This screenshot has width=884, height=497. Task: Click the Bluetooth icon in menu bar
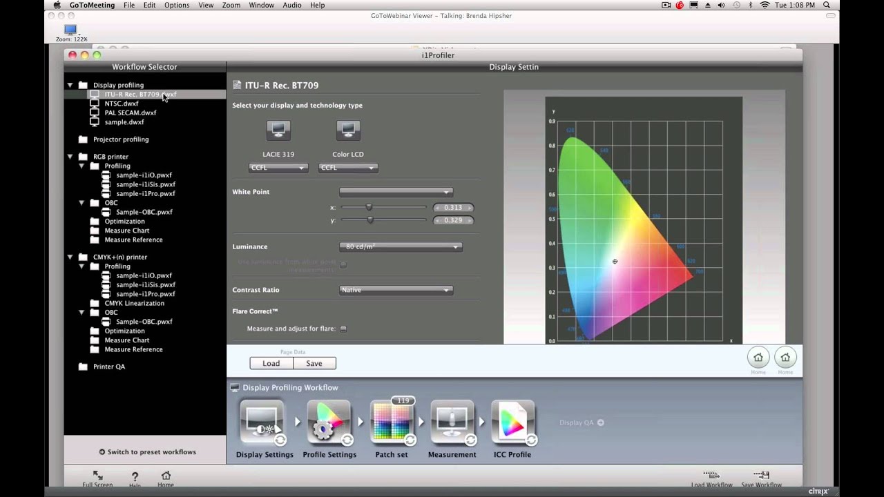coord(751,5)
